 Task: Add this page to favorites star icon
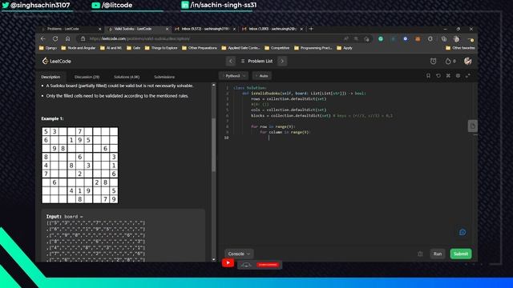(x=367, y=38)
